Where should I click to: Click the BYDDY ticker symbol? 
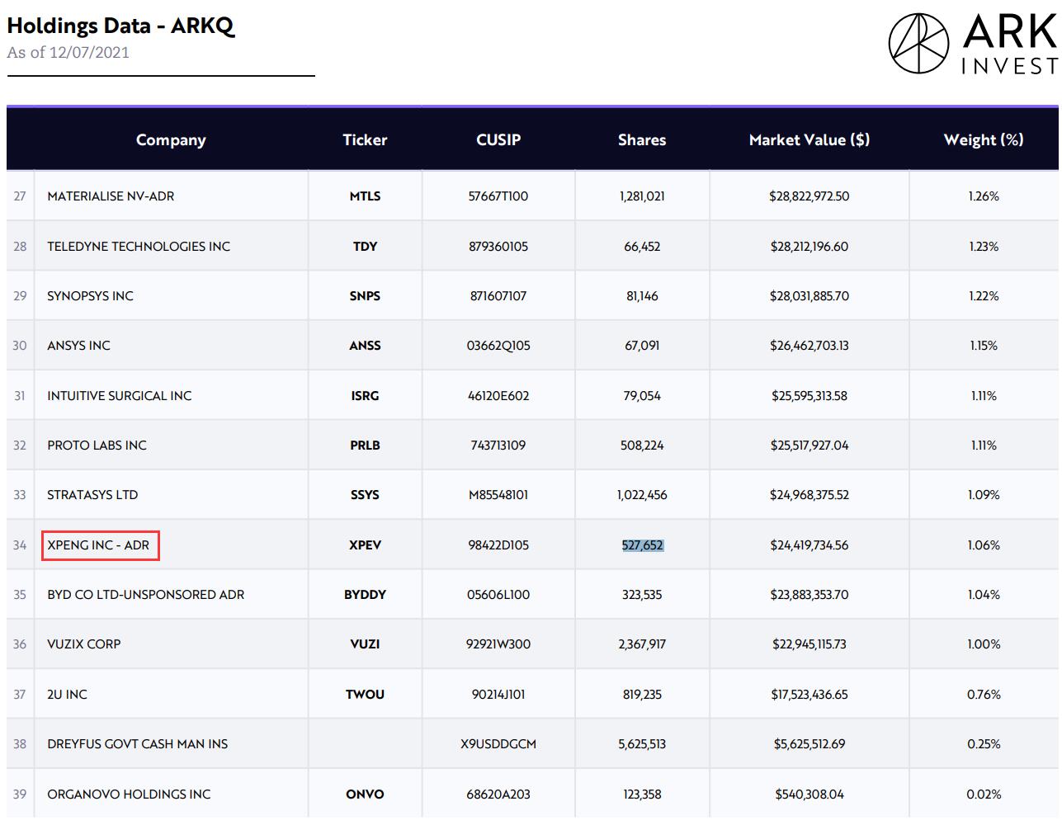click(365, 594)
